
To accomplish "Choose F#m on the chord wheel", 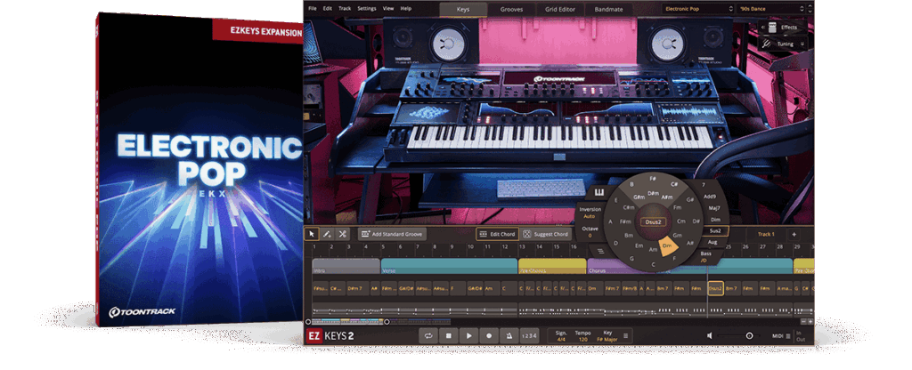I will coord(625,221).
